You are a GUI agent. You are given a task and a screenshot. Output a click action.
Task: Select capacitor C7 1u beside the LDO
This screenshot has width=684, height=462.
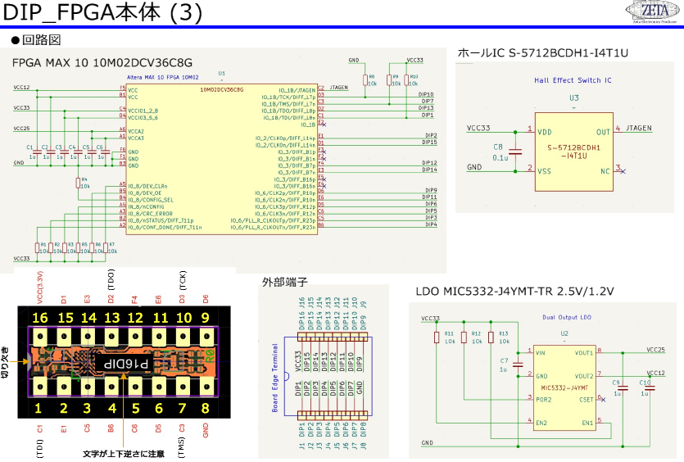tap(516, 364)
